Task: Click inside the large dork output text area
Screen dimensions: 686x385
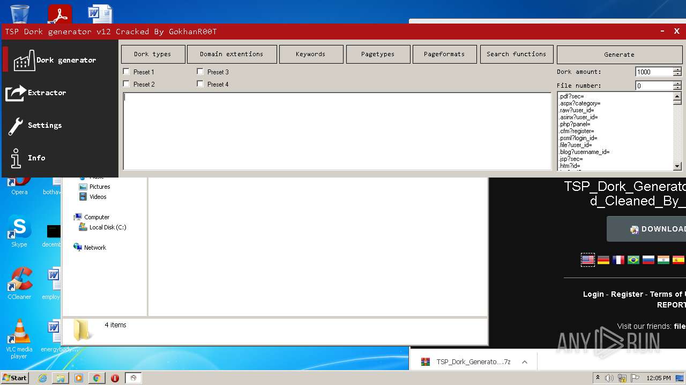Action: 337,132
